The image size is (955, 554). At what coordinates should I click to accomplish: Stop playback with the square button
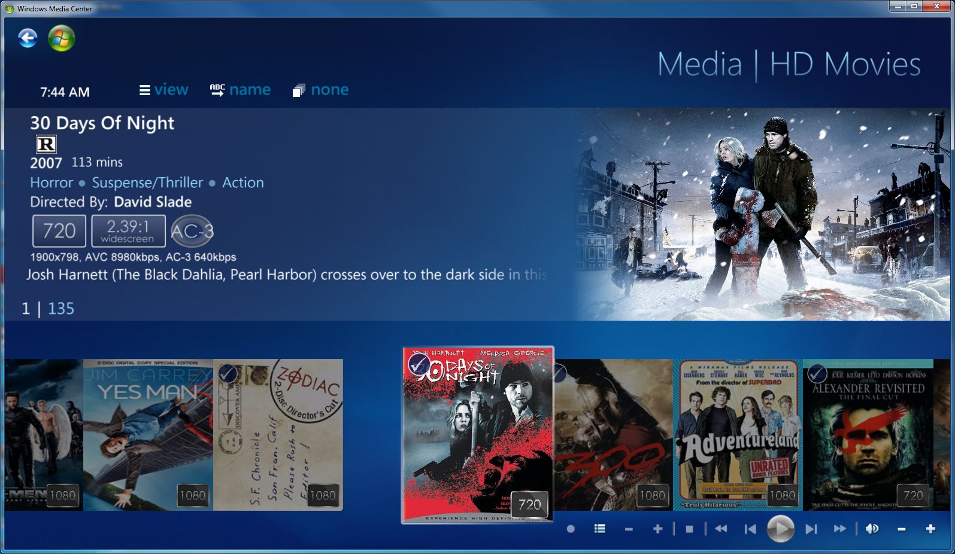pyautogui.click(x=689, y=529)
